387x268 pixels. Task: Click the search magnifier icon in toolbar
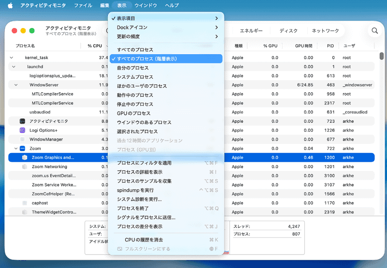pyautogui.click(x=374, y=31)
